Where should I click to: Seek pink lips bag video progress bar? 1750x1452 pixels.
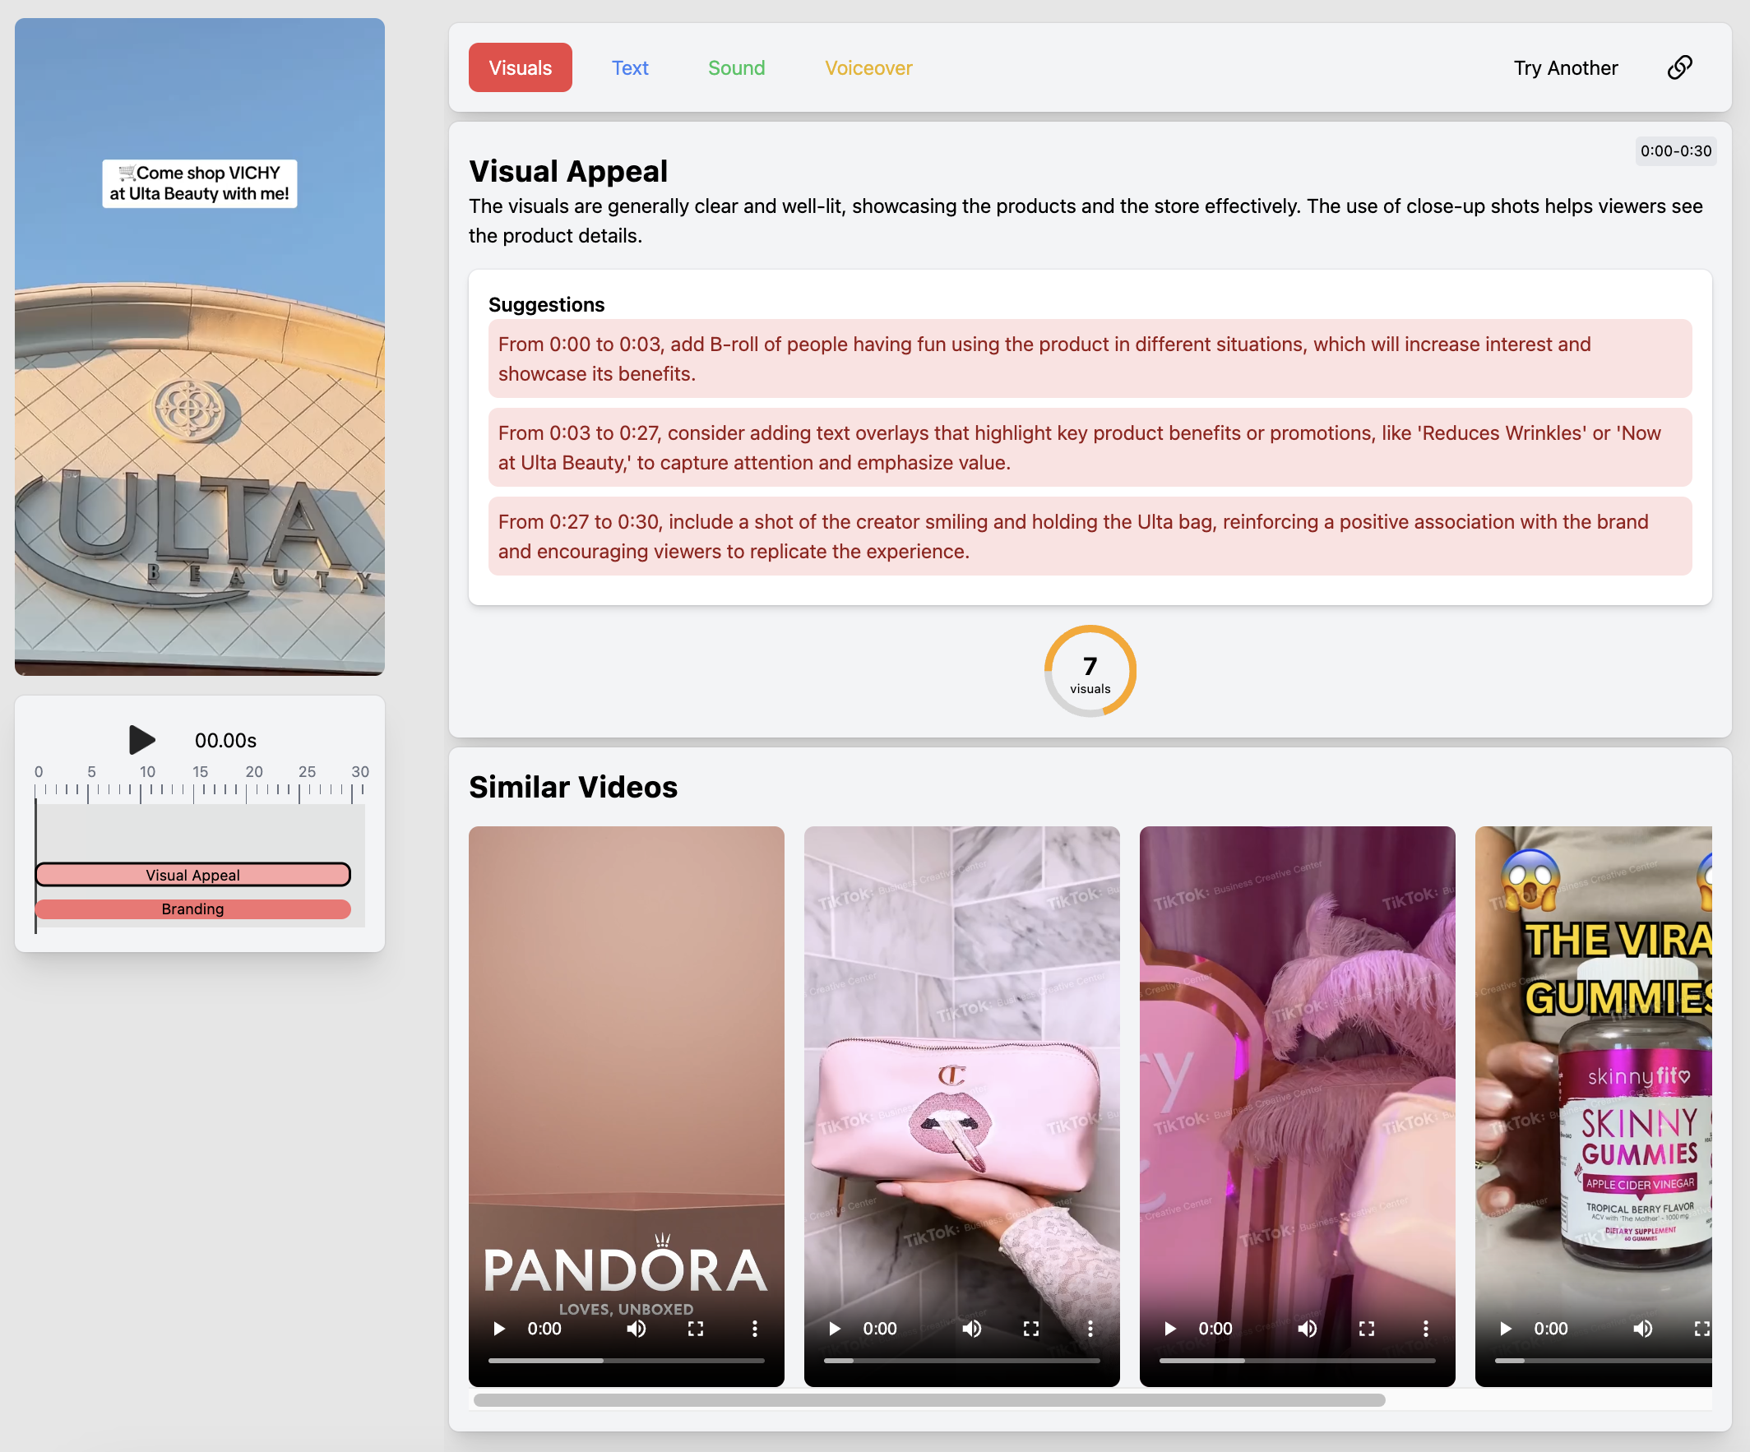(962, 1362)
